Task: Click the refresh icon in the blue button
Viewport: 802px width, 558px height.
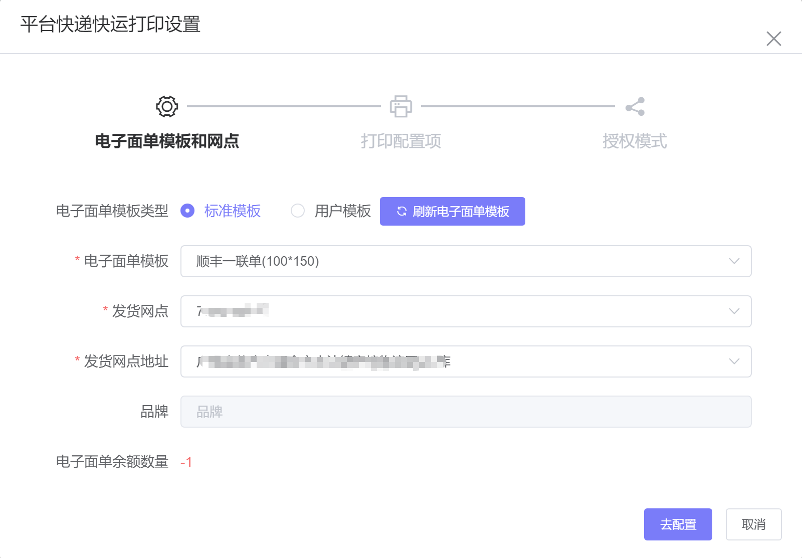Action: pyautogui.click(x=402, y=212)
